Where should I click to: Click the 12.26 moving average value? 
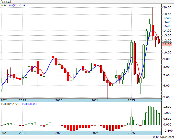[x=22, y=6]
